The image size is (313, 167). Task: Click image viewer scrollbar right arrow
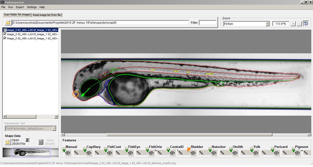pyautogui.click(x=309, y=135)
